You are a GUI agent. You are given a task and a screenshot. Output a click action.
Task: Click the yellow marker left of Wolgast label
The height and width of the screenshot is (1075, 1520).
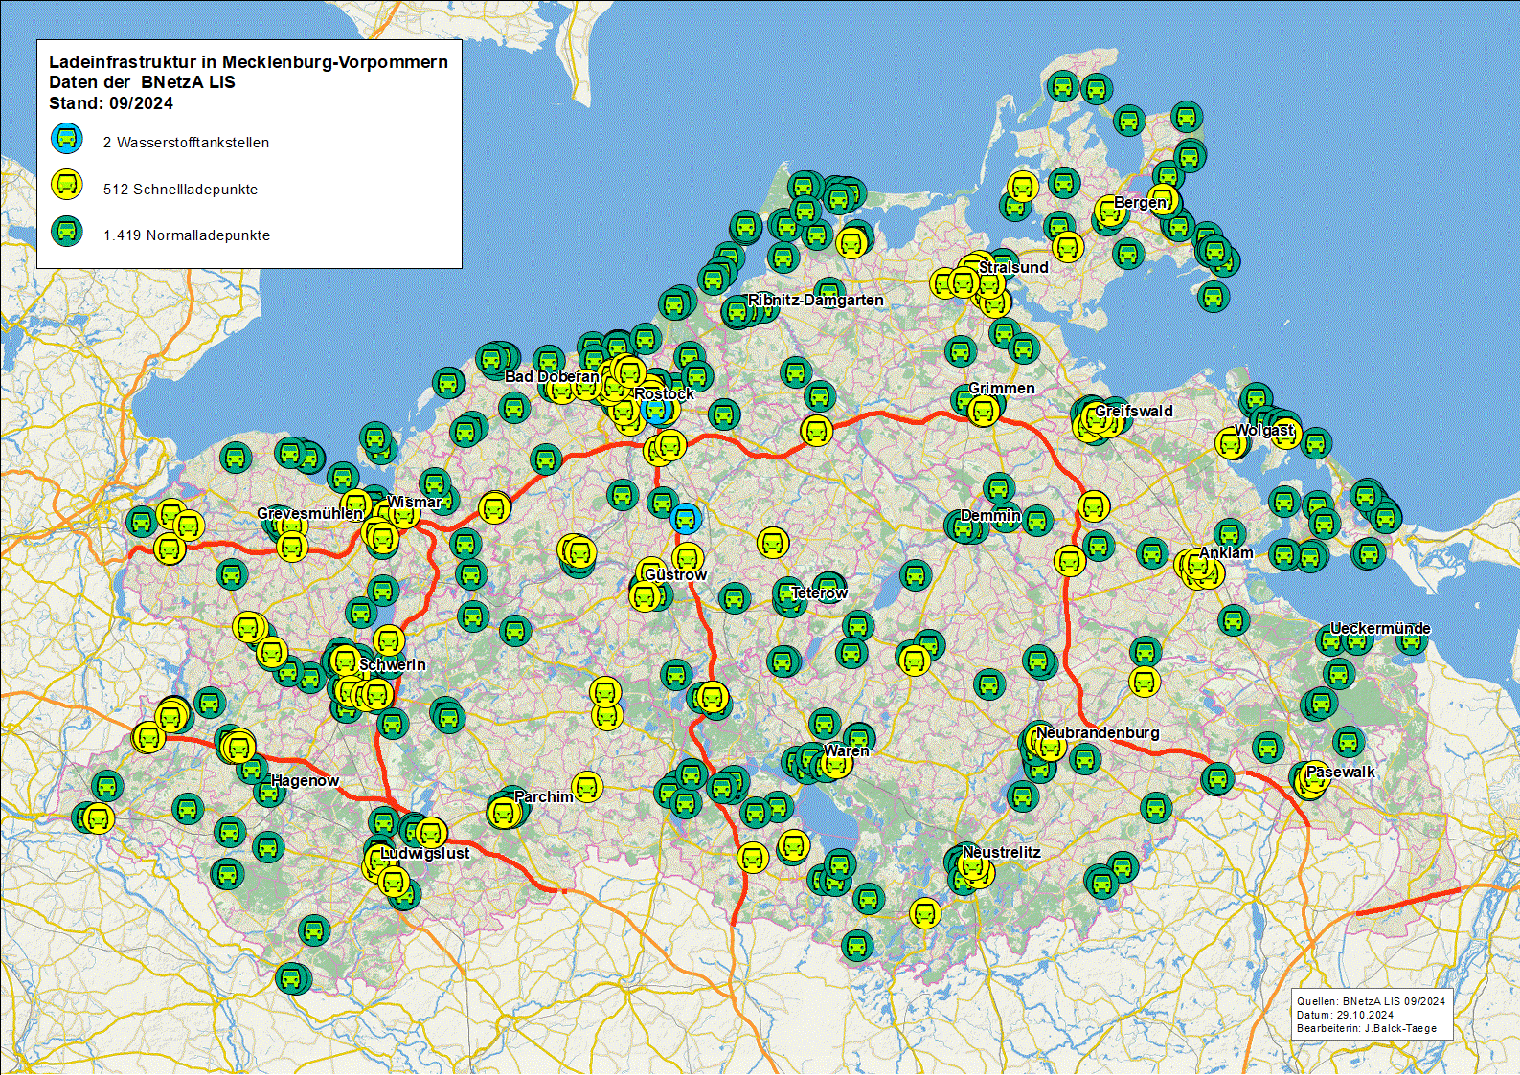pyautogui.click(x=1232, y=442)
